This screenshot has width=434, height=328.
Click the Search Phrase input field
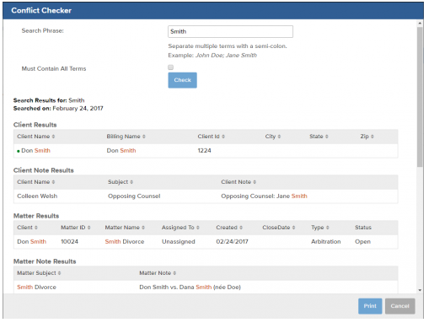230,31
